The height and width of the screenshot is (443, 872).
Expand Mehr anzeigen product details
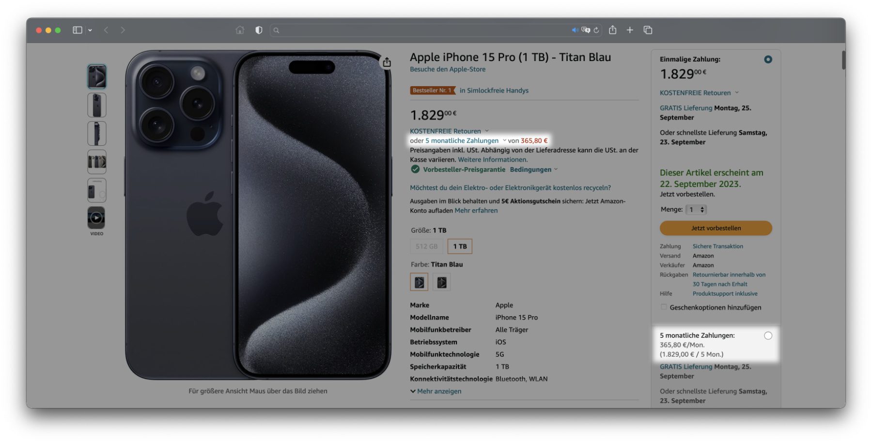point(436,391)
